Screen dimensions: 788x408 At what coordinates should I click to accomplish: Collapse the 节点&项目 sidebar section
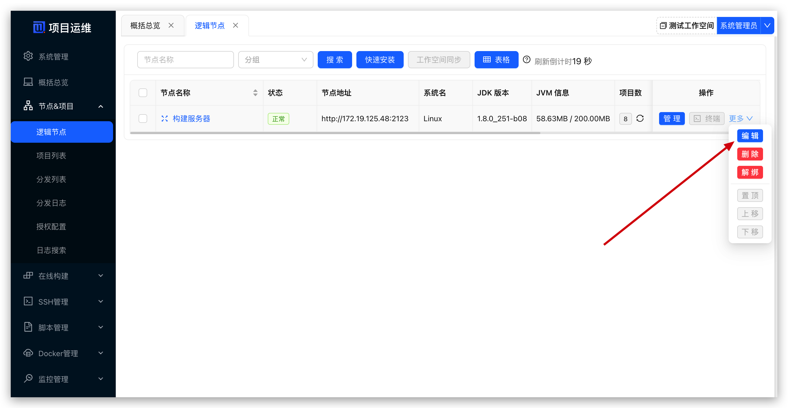click(101, 106)
